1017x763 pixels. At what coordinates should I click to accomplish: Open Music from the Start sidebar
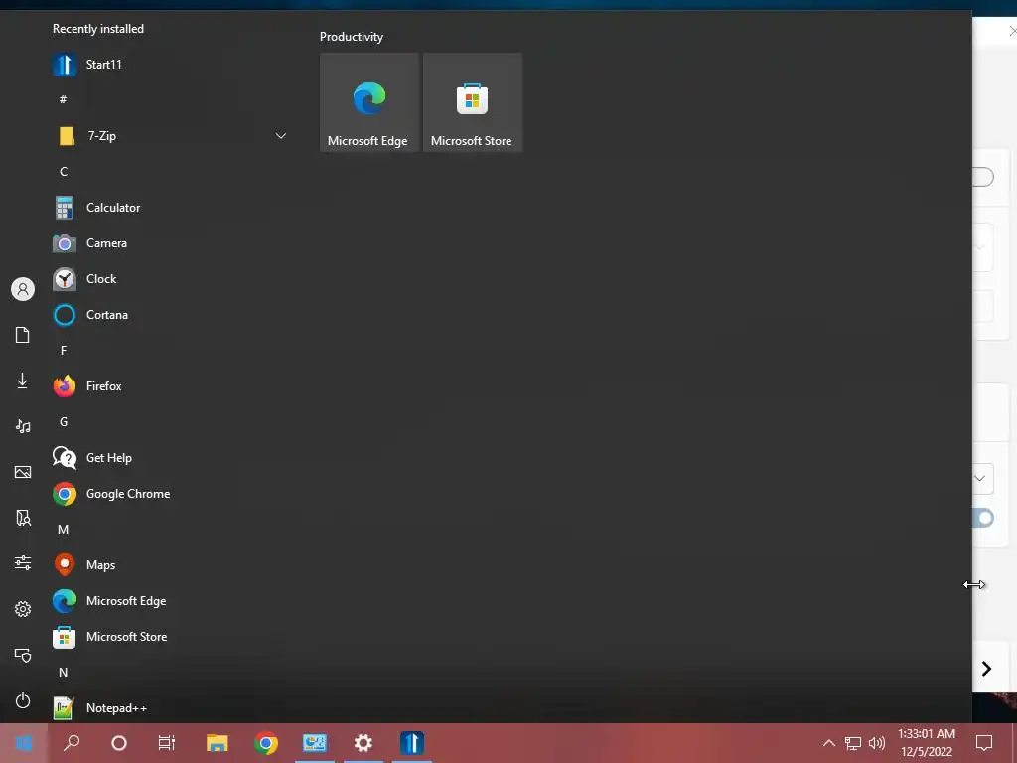[x=23, y=426]
